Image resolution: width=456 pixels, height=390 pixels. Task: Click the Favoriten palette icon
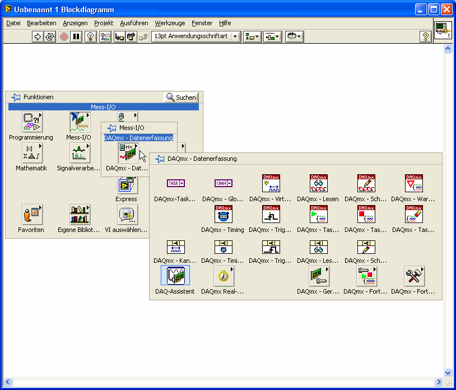pos(31,215)
